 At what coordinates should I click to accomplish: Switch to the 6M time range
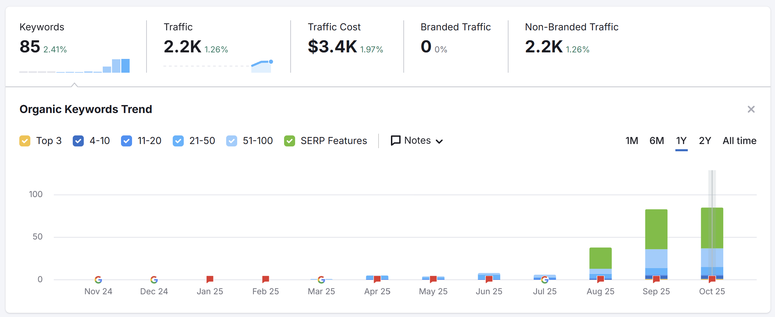(x=656, y=141)
